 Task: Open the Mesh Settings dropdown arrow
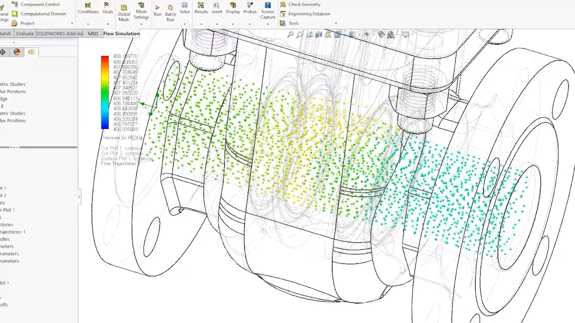click(x=141, y=24)
